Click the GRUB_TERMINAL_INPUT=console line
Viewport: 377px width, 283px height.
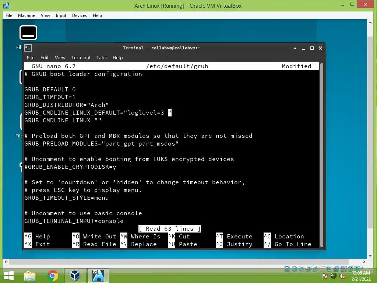tap(74, 221)
